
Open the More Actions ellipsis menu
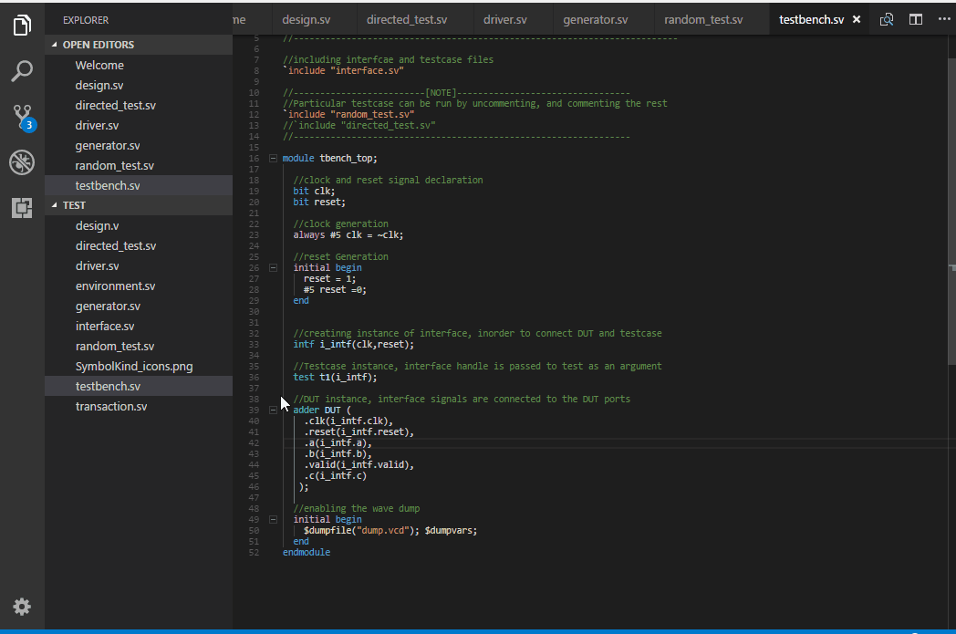(944, 19)
